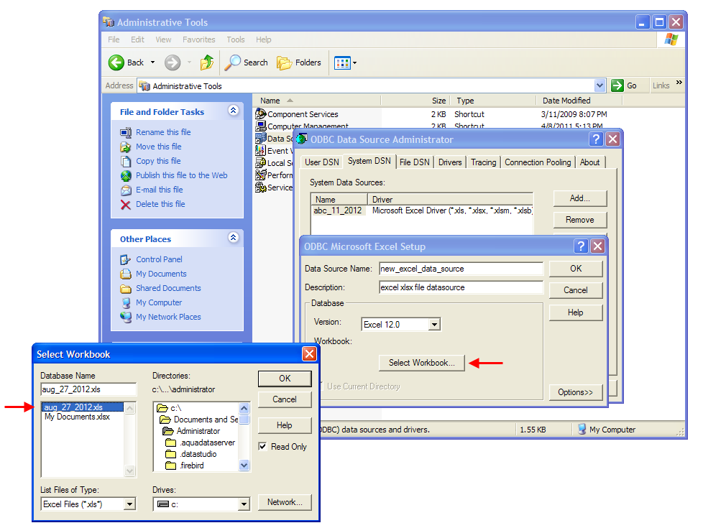Viewport: 703px width, 528px height.
Task: Expand the Links toolbar chevron
Action: point(679,83)
